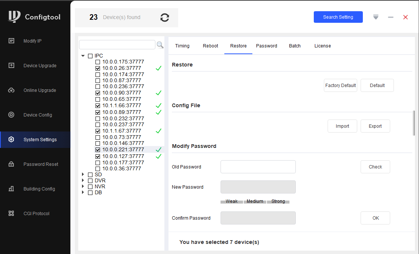Uncheck the 10.0.0.26:37777 device checkbox
The width and height of the screenshot is (419, 254).
(98, 68)
